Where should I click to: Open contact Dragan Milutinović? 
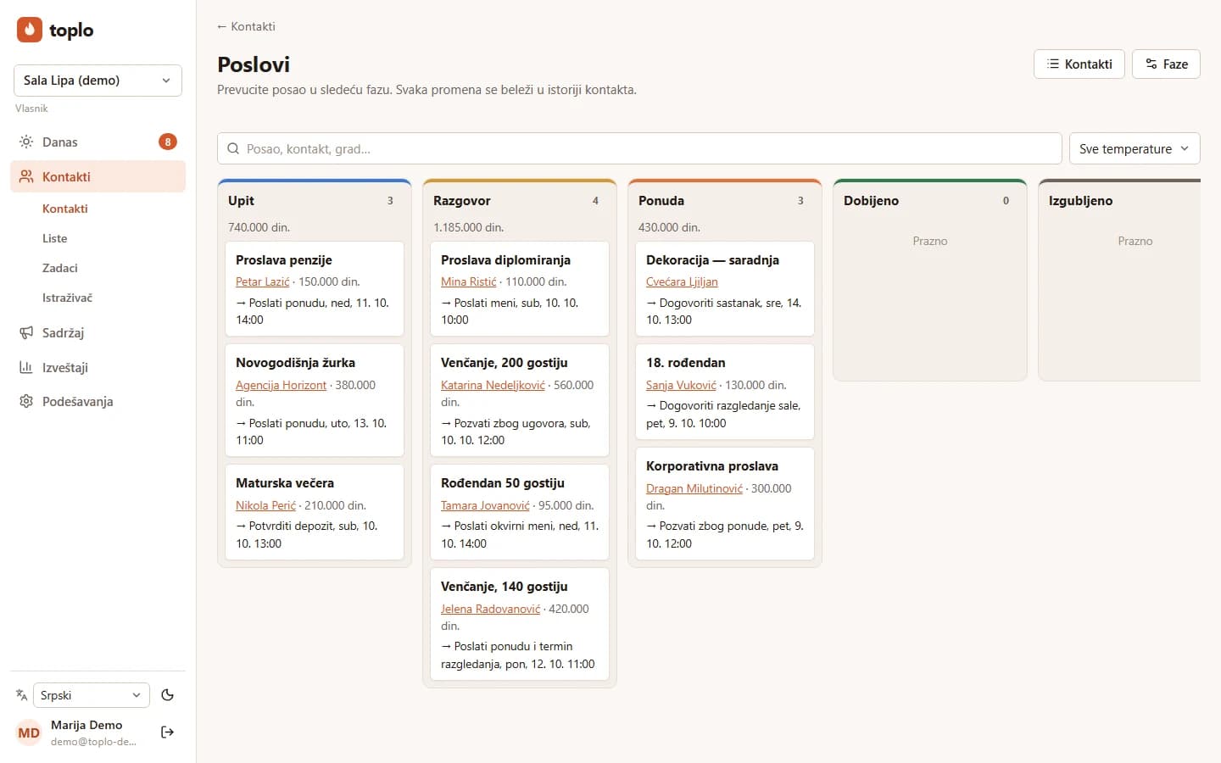point(694,488)
